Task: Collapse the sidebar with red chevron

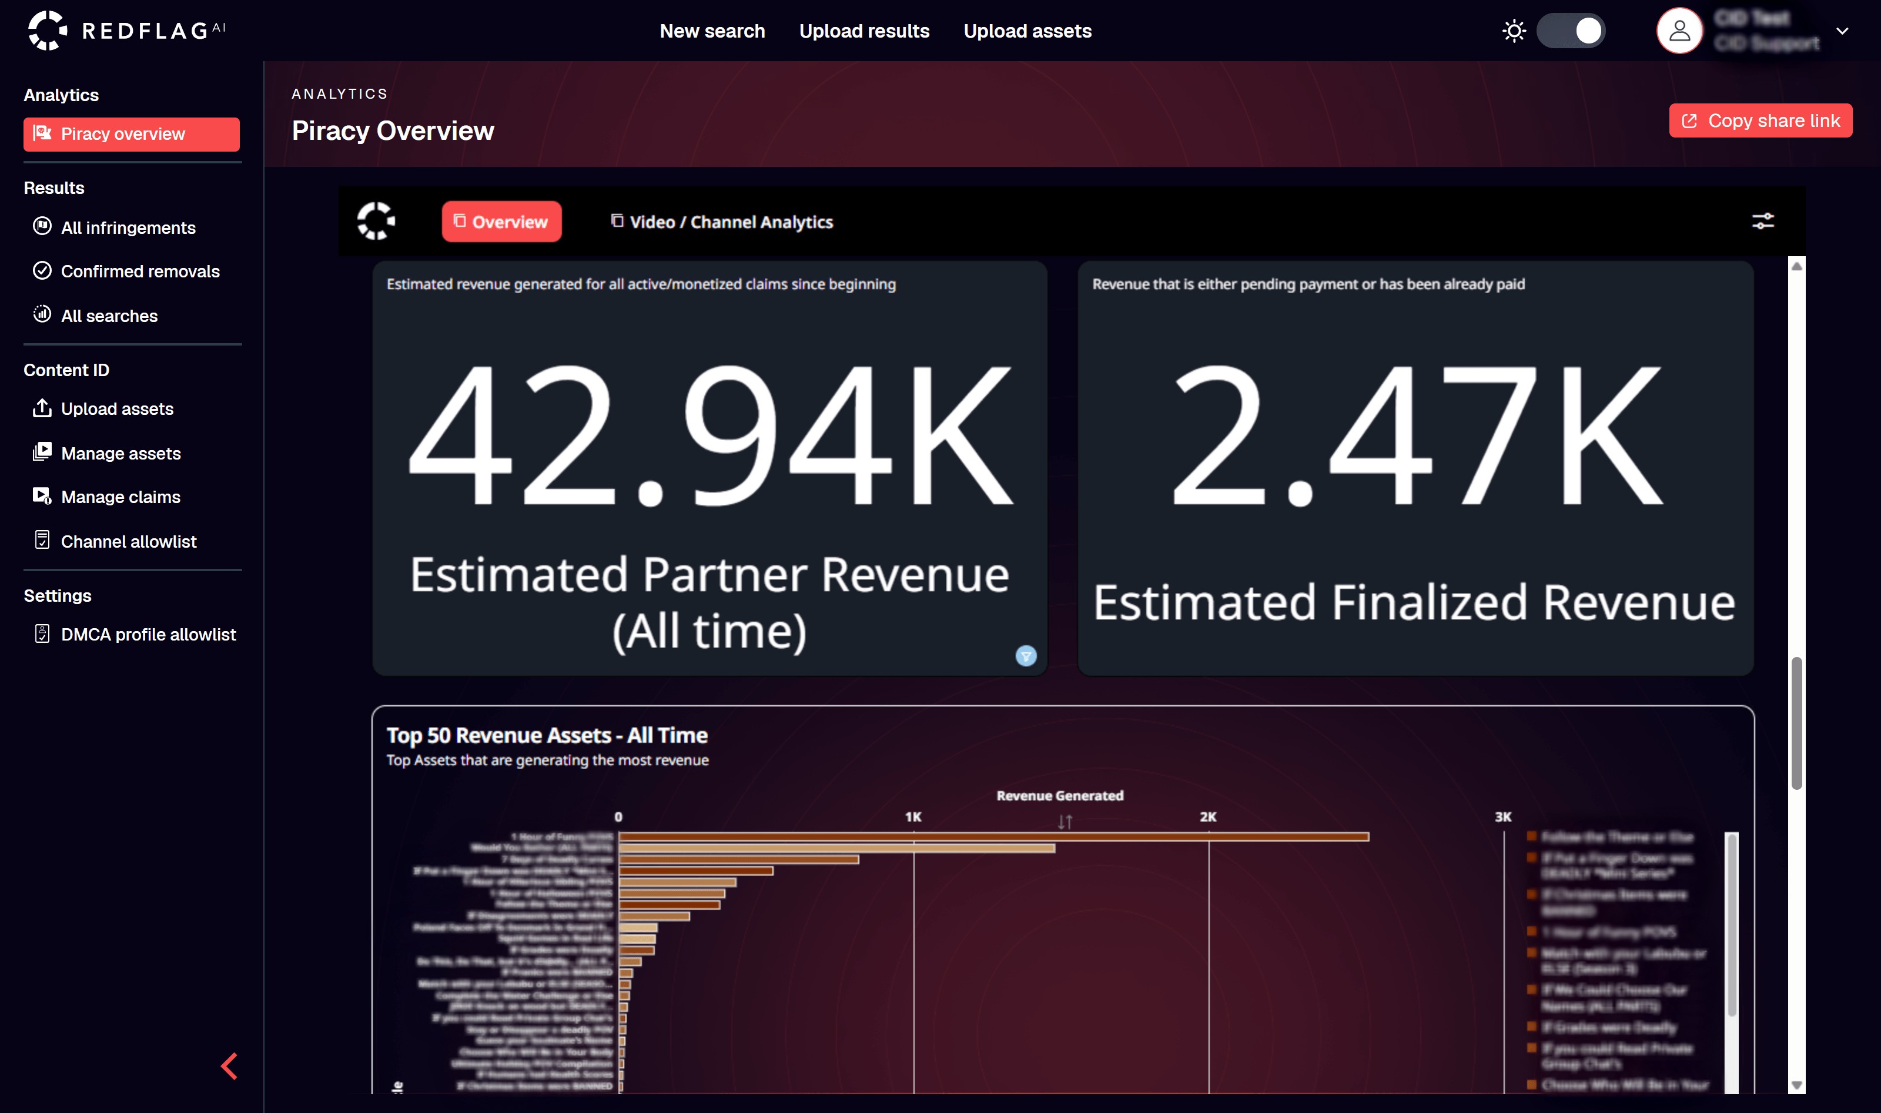Action: (229, 1066)
